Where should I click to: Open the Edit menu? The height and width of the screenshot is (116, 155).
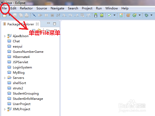(13, 8)
